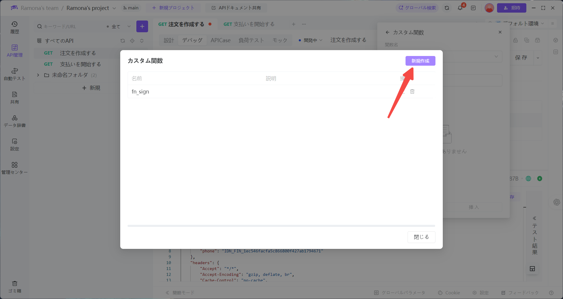Open the 履歴 history panel in sidebar

[x=15, y=28]
